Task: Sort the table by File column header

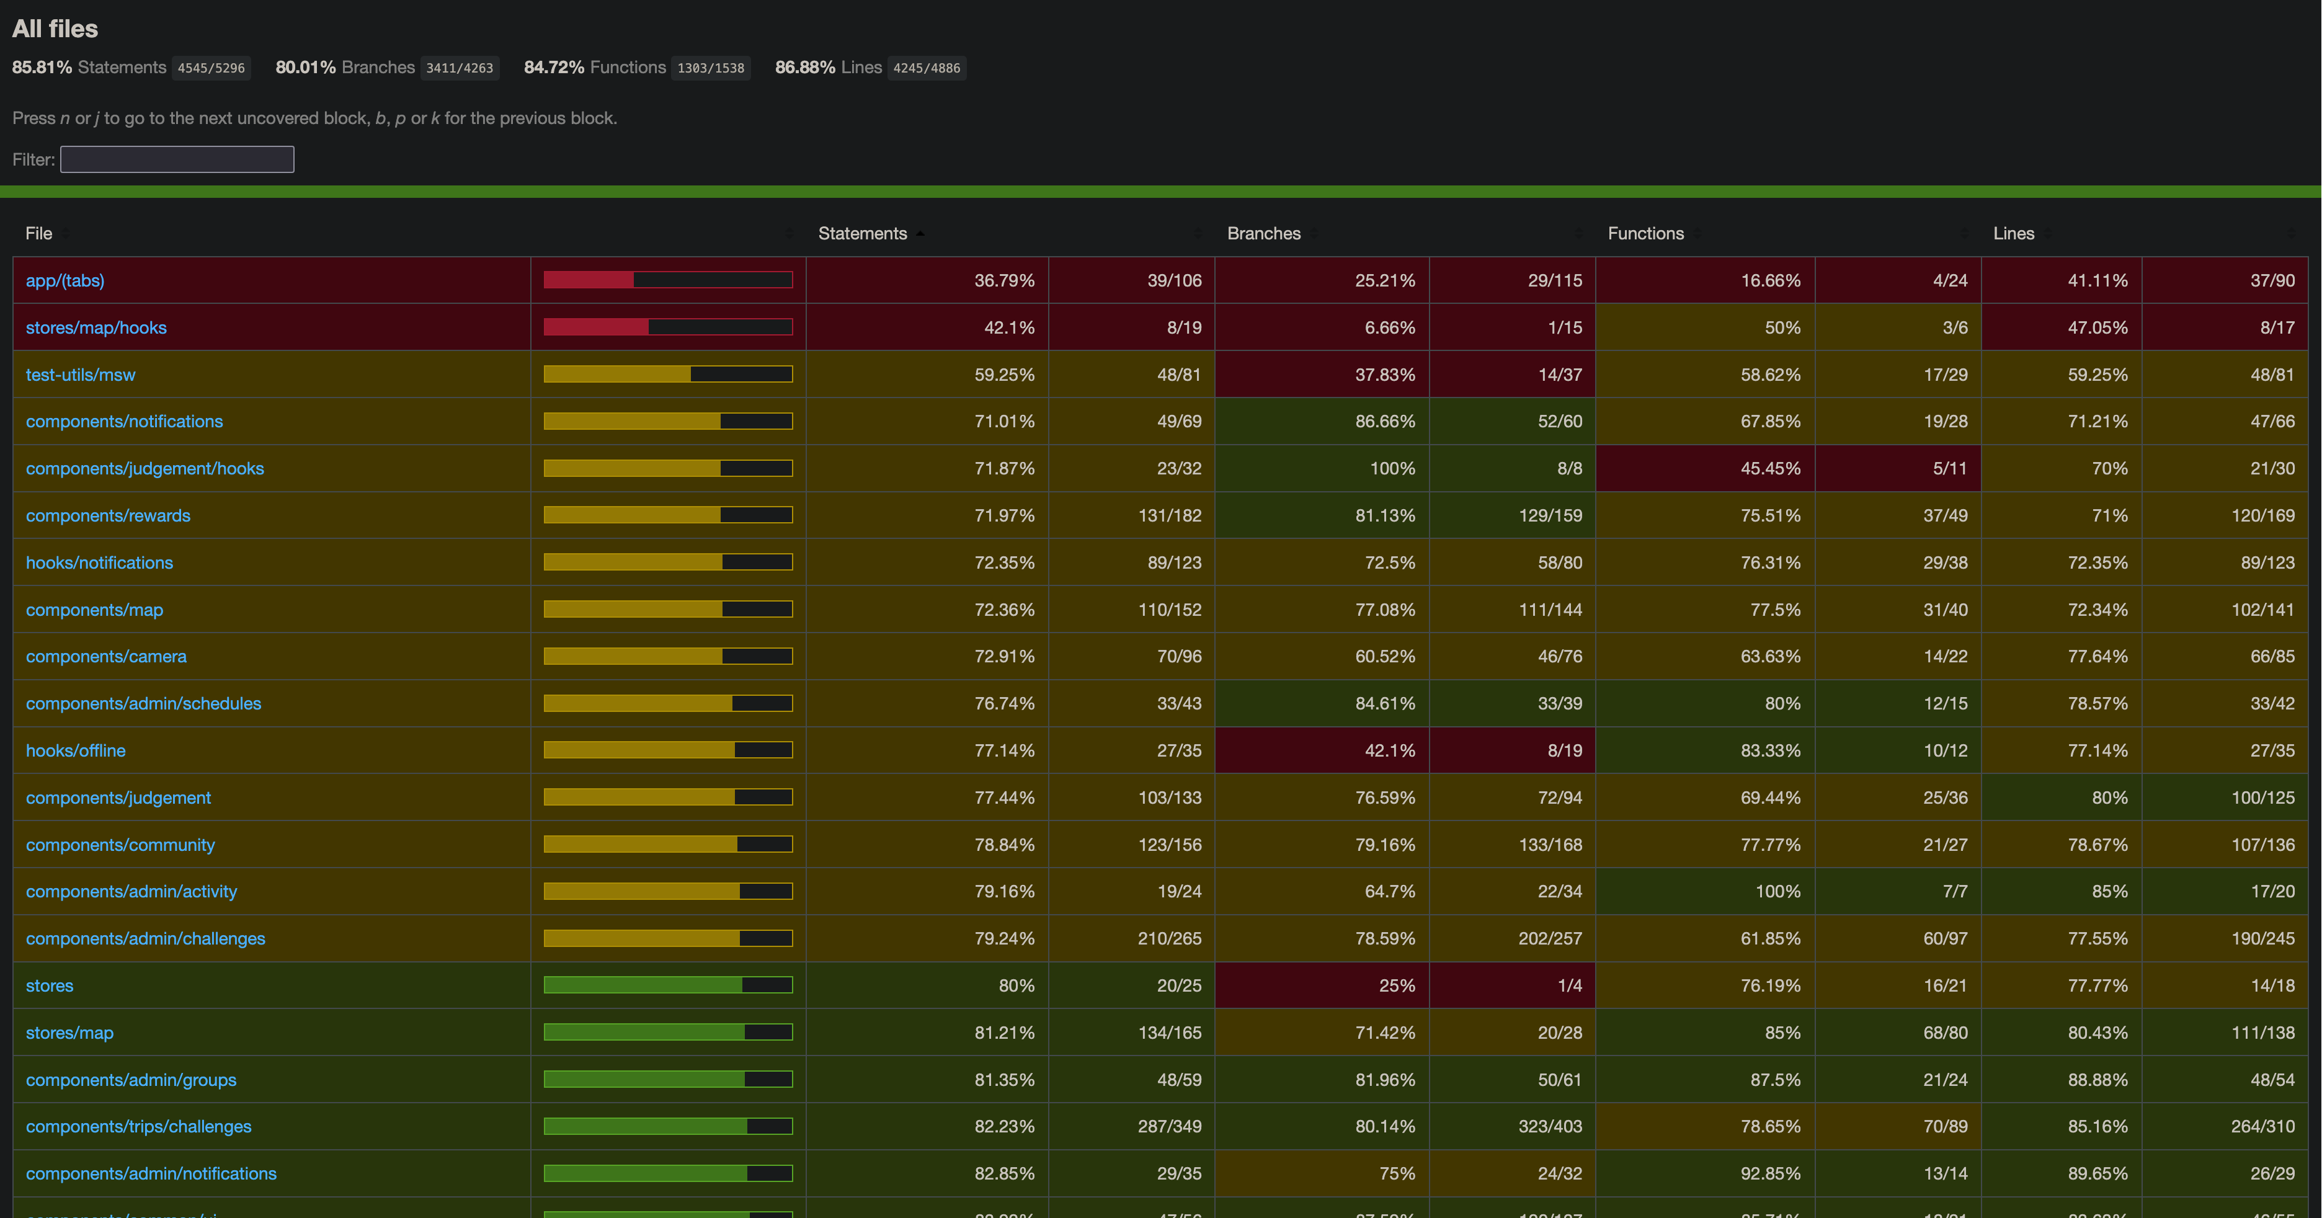Action: click(x=38, y=234)
